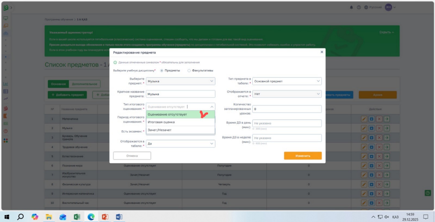Choose Итоговая оценка from the dropdown list
Viewport: 435px width, 222px height.
161,122
